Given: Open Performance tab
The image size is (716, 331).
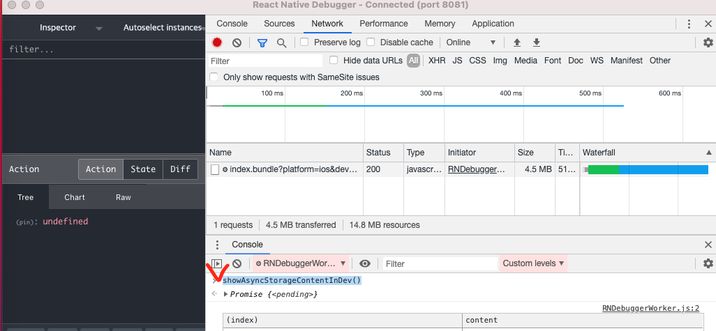Looking at the screenshot, I should pyautogui.click(x=384, y=24).
